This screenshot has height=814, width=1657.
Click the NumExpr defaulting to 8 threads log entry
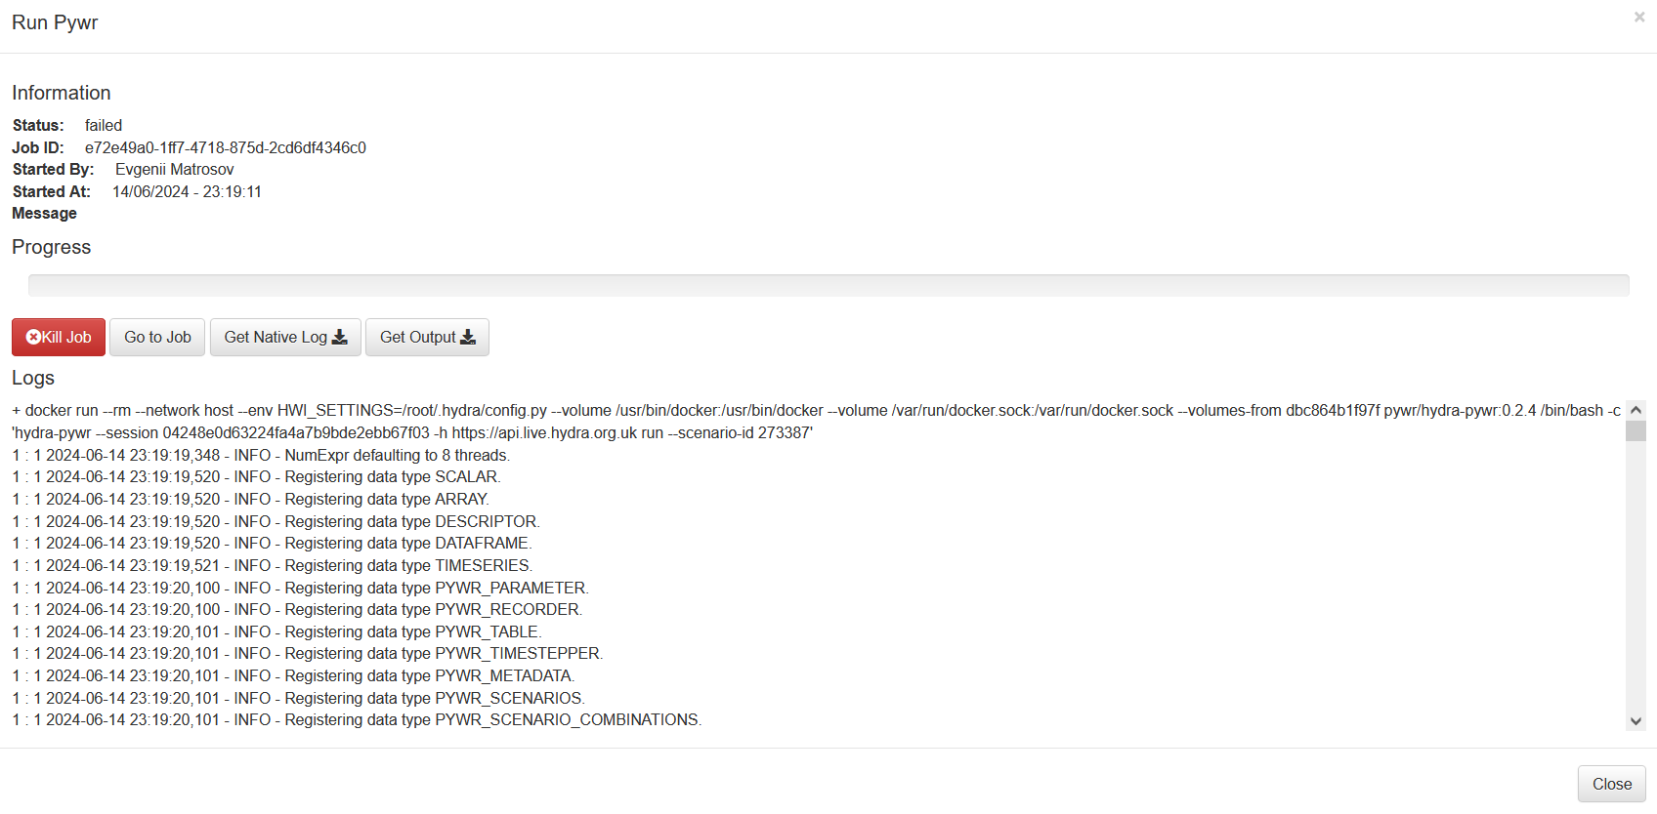262,455
